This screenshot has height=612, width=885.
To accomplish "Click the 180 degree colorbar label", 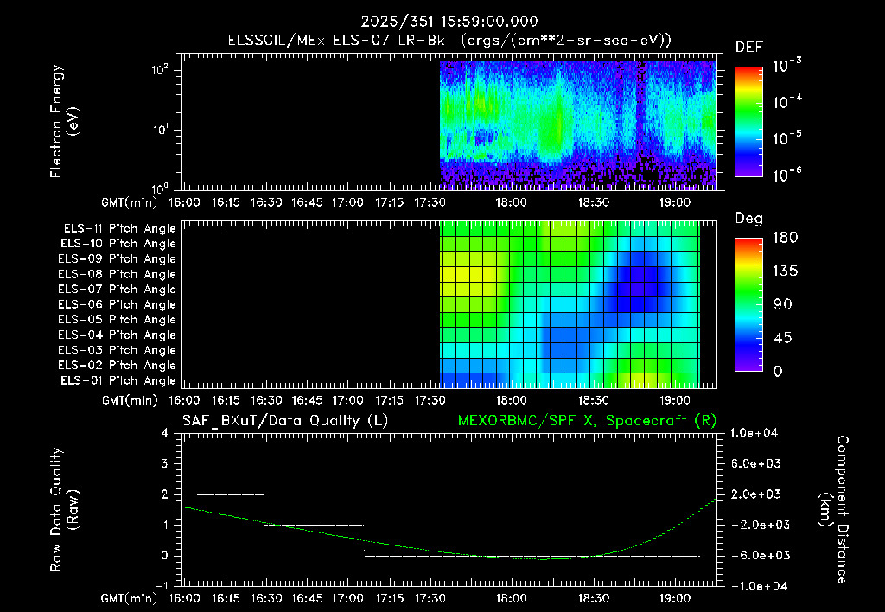I will tap(785, 238).
